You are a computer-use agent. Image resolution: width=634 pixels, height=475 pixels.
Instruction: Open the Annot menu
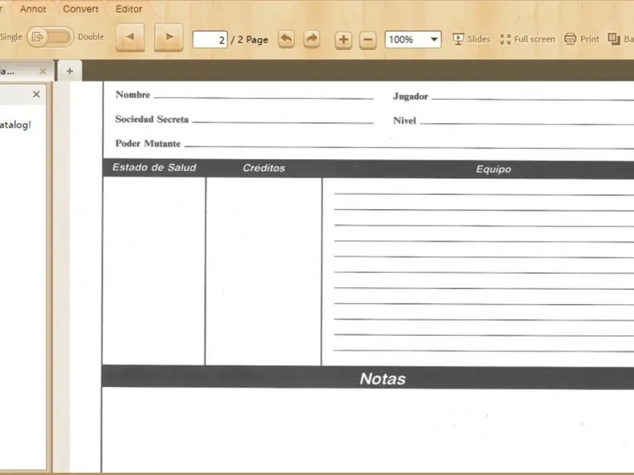tap(33, 9)
